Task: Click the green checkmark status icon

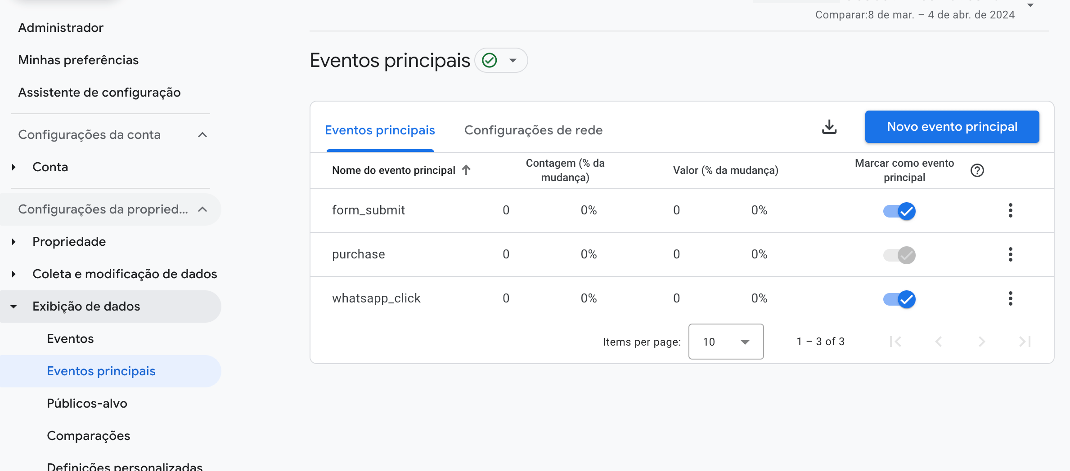Action: click(490, 60)
